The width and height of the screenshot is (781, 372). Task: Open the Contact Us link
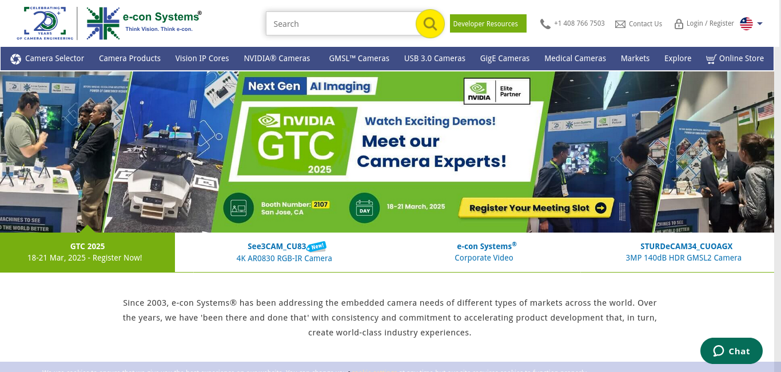click(645, 24)
